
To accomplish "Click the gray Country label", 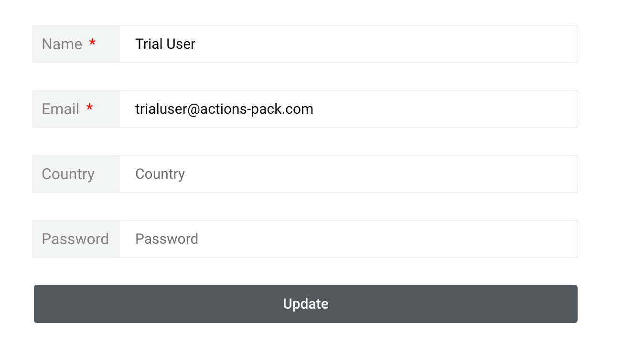I will point(68,174).
